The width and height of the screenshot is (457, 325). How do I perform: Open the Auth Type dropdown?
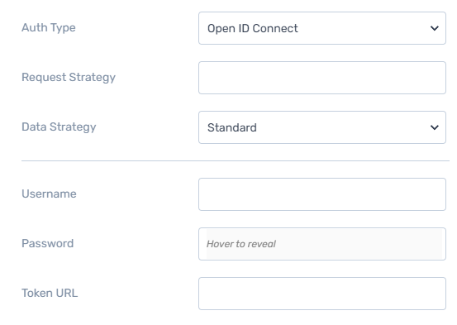click(x=322, y=28)
